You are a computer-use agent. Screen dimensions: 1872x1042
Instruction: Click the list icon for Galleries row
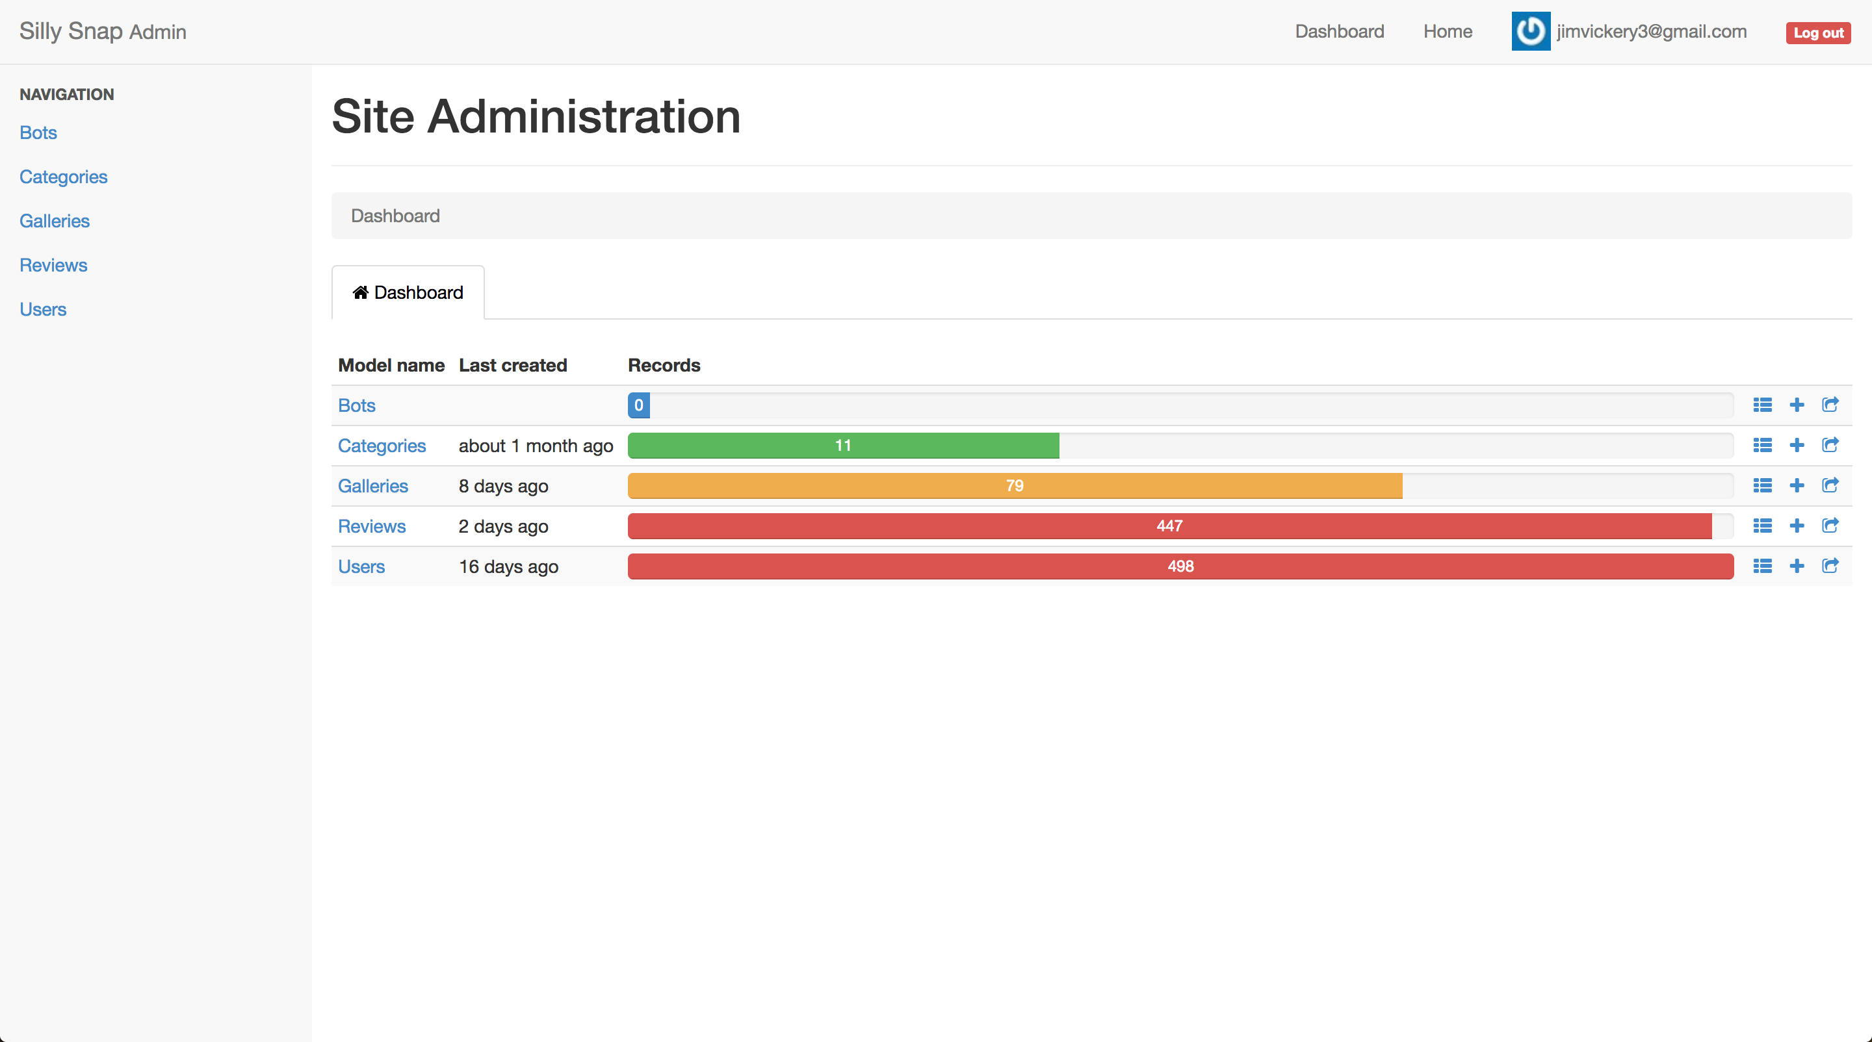1762,485
